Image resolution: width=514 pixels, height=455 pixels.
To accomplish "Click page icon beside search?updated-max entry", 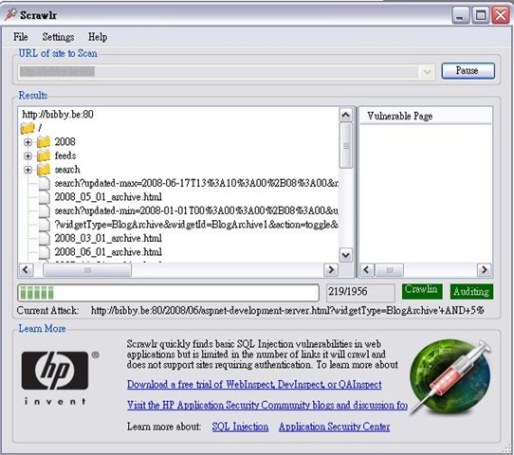I will click(45, 183).
